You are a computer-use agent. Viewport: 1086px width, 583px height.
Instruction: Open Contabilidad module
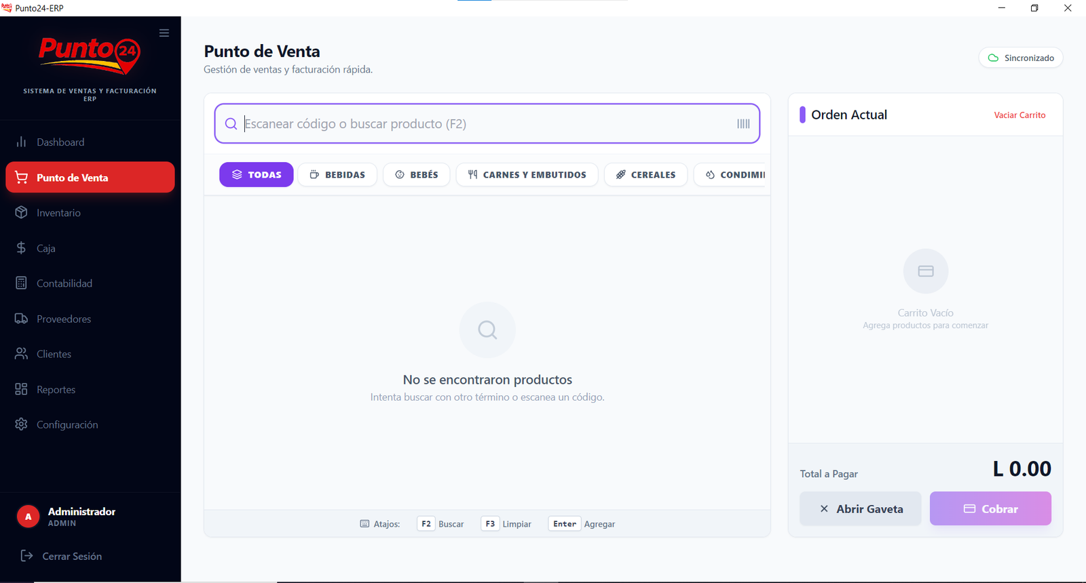(90, 283)
